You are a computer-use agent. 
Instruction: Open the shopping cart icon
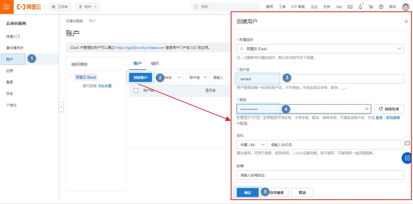(370, 7)
